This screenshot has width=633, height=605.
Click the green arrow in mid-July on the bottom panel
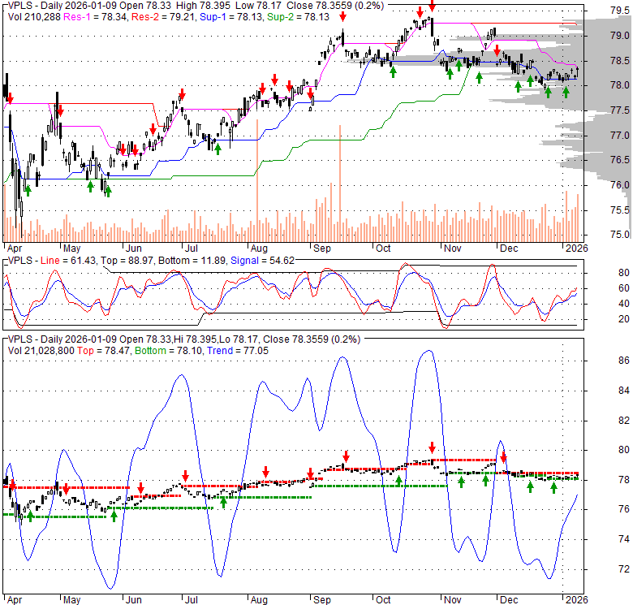click(x=222, y=501)
